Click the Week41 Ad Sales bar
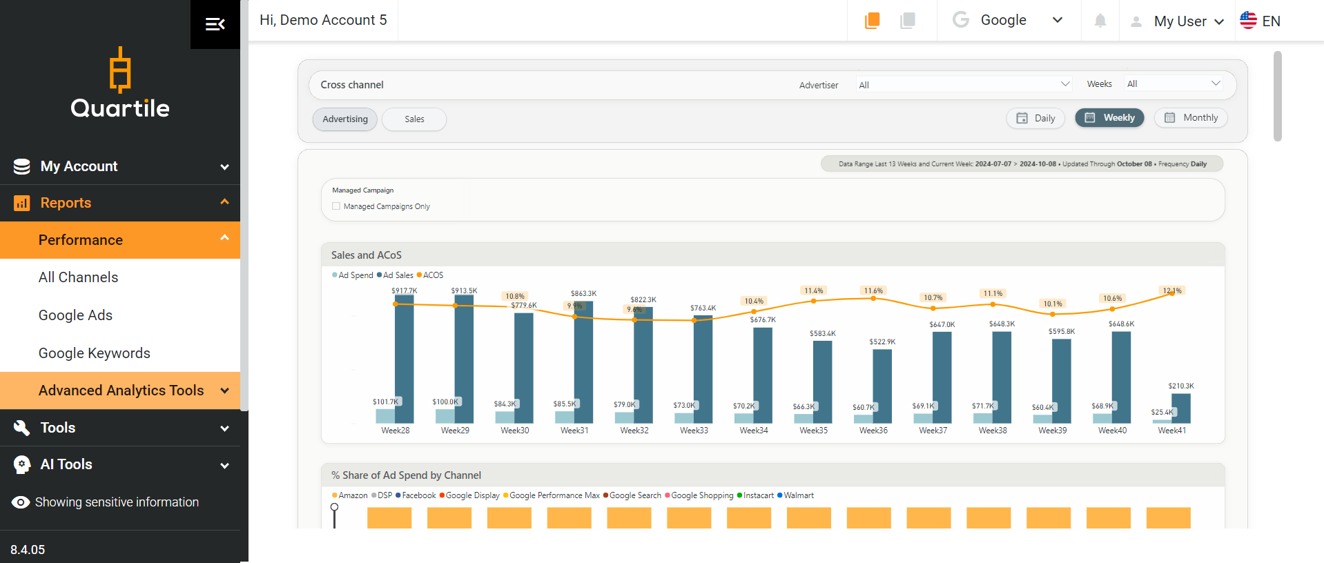 point(1181,408)
